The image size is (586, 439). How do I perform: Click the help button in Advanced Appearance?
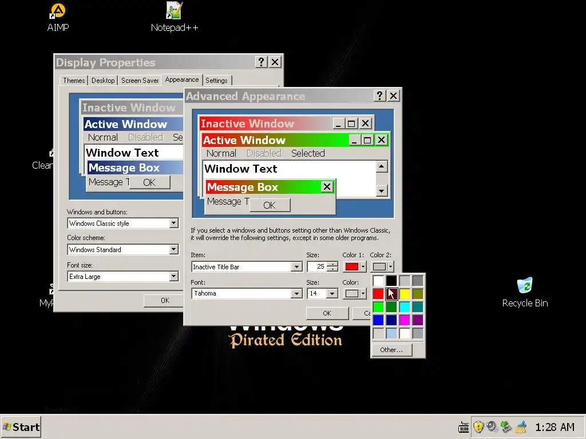(x=380, y=96)
